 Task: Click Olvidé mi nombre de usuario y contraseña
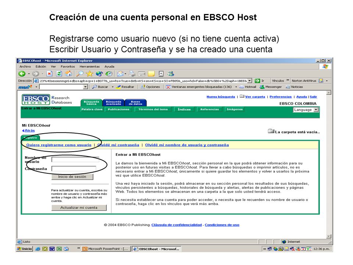click(187, 145)
